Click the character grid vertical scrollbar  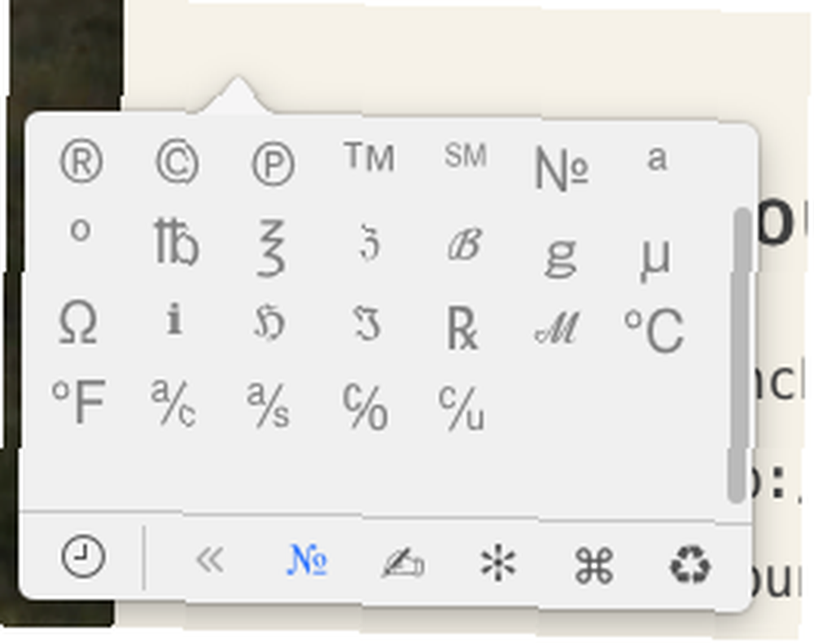[x=739, y=355]
